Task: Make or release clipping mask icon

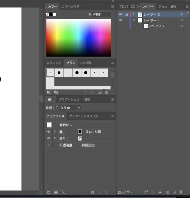Action: pyautogui.click(x=160, y=192)
